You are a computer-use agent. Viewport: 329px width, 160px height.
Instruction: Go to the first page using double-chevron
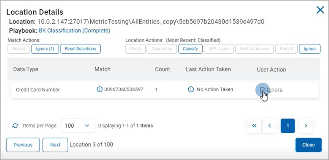pos(254,126)
